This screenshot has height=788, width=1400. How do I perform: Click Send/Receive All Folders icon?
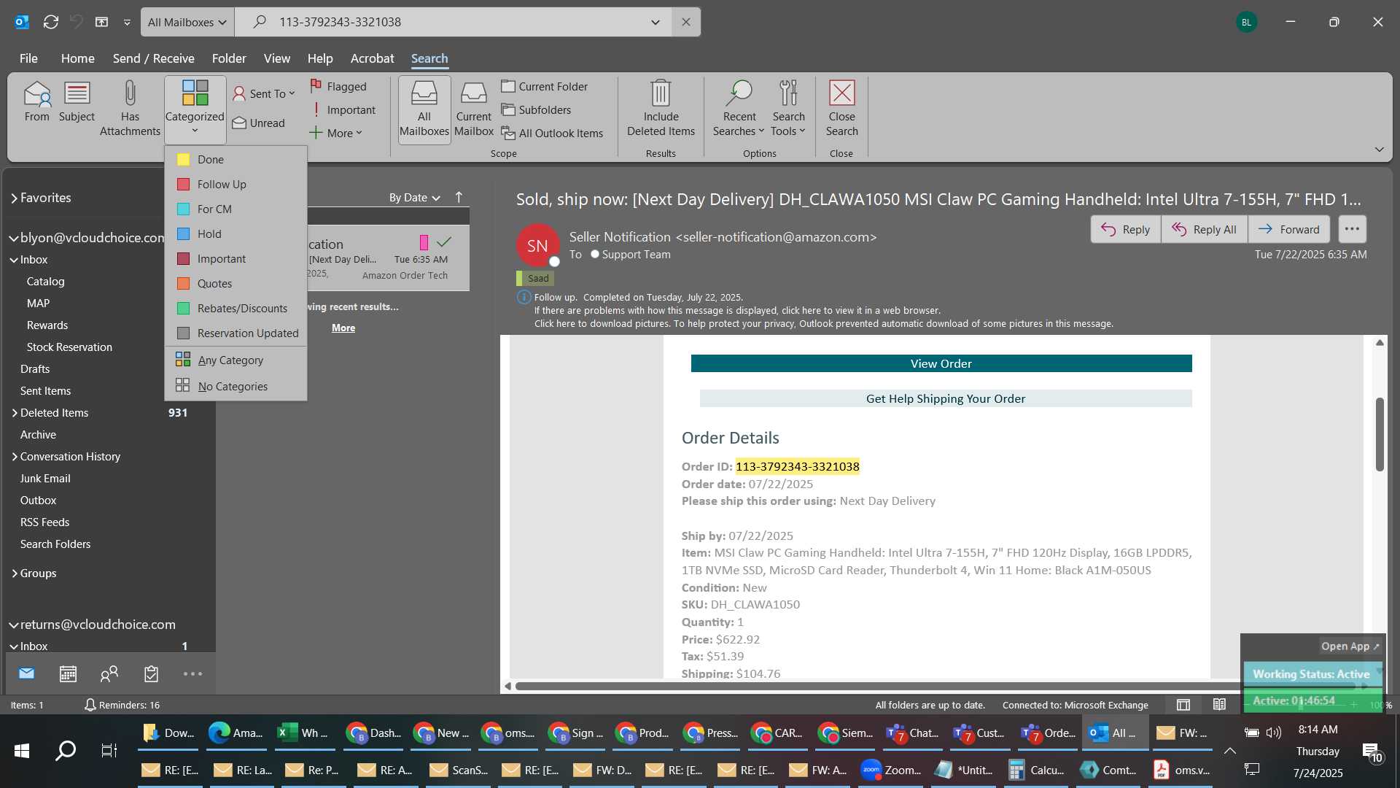50,22
